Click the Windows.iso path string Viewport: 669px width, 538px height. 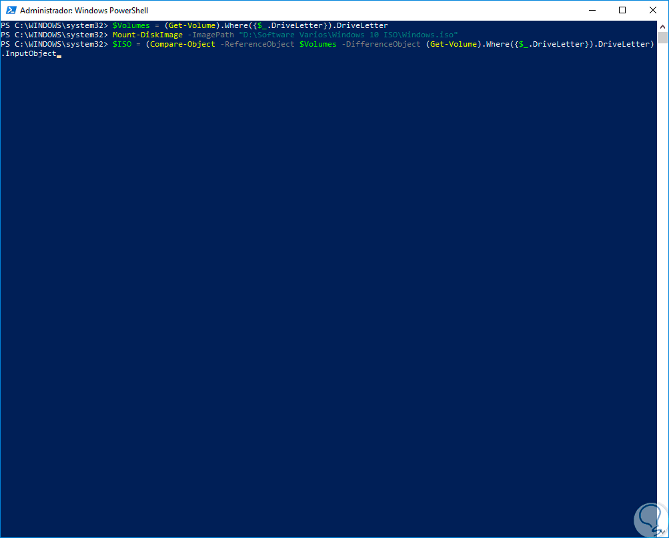point(348,35)
